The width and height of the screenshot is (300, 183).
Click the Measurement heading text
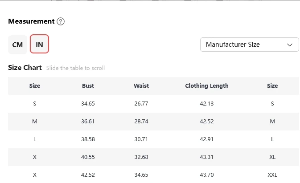pos(31,21)
